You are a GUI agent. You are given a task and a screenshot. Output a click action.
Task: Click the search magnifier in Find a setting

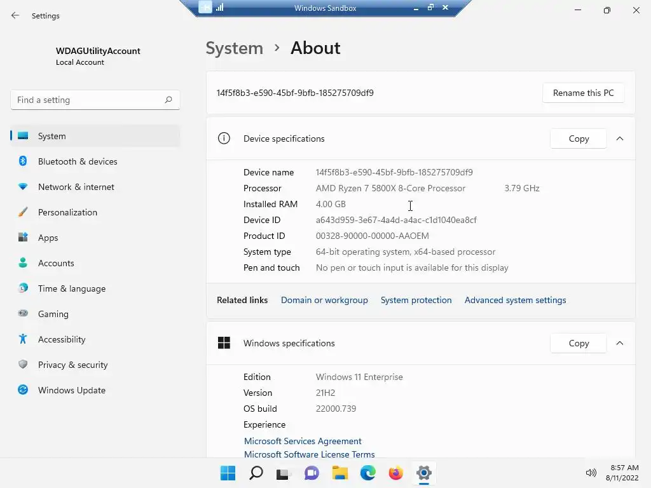pos(168,100)
